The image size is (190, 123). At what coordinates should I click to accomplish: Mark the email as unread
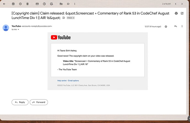[37, 4]
